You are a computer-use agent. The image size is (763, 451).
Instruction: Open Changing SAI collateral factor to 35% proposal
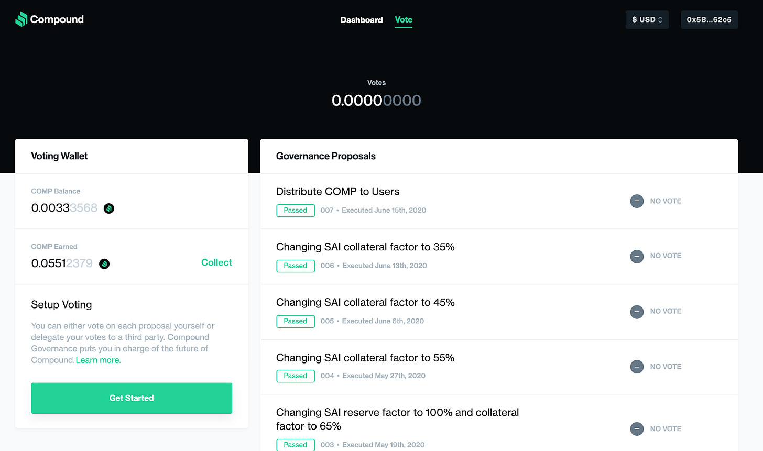click(x=365, y=247)
